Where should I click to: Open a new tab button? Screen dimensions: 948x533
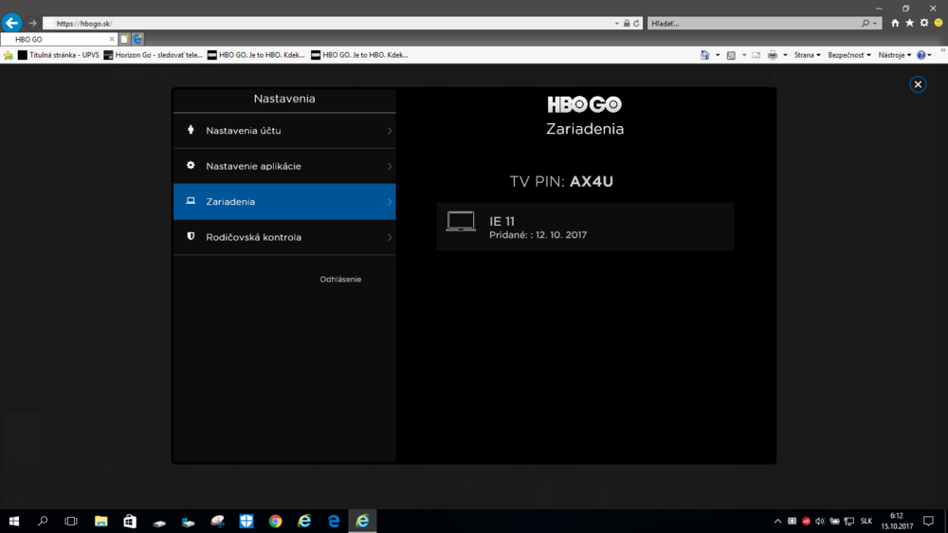(124, 39)
